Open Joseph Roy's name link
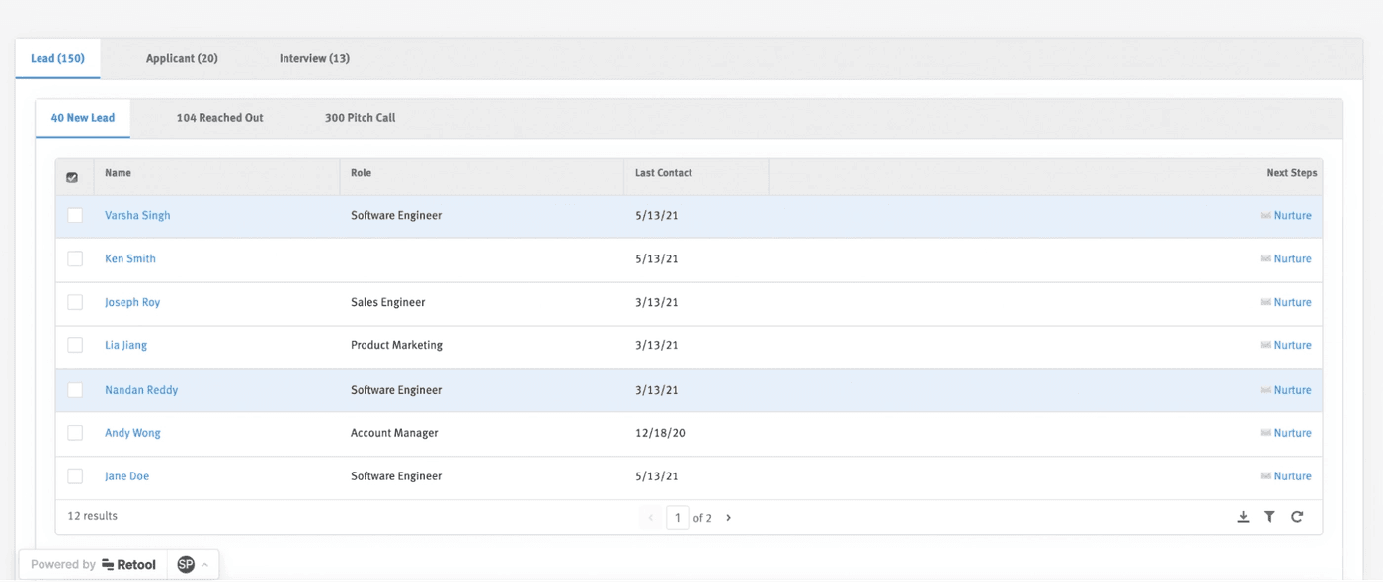This screenshot has width=1383, height=582. click(132, 302)
